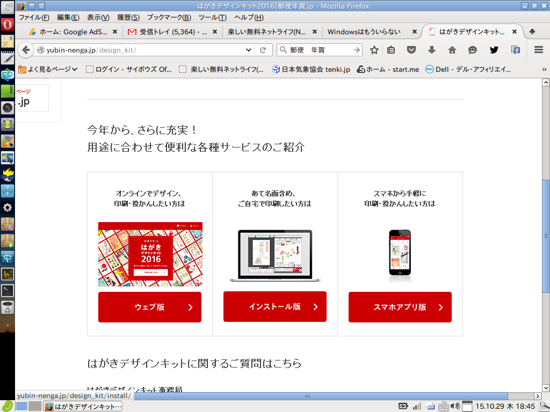This screenshot has width=550, height=412.
Task: Click the scroll down arrow
Action: (x=546, y=388)
